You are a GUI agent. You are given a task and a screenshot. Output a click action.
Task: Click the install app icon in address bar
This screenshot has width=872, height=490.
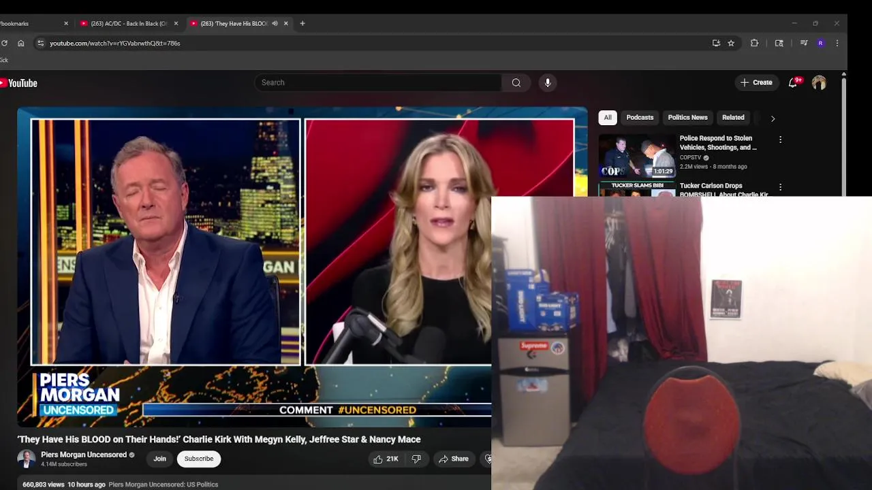[716, 43]
